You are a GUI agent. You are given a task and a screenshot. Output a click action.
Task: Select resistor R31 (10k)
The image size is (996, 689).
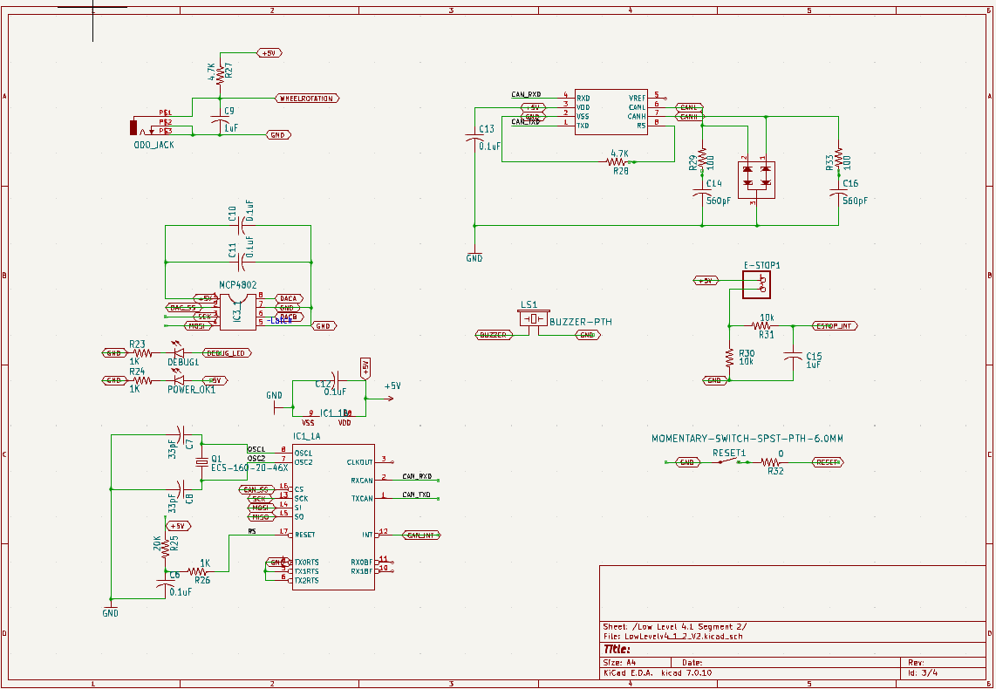tap(761, 326)
